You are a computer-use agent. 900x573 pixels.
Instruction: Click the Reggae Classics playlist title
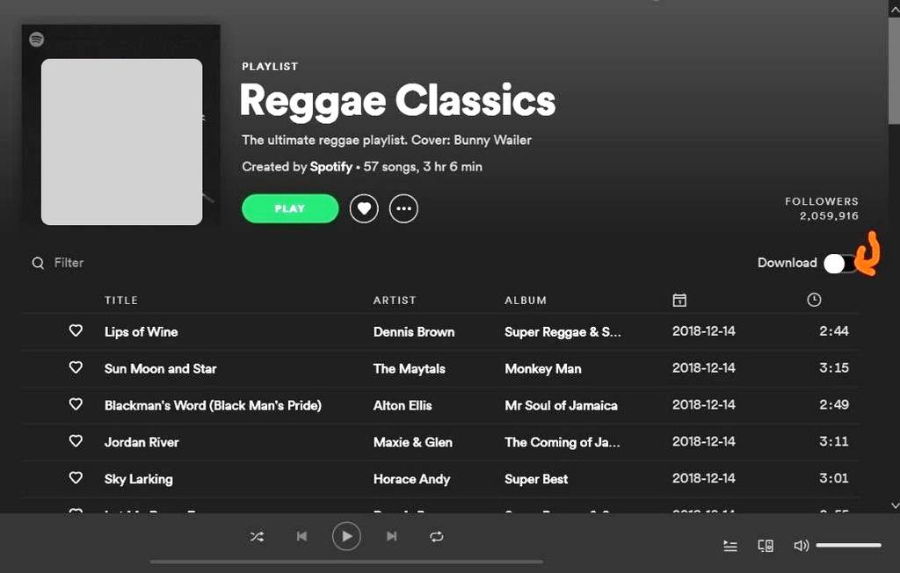click(x=398, y=102)
